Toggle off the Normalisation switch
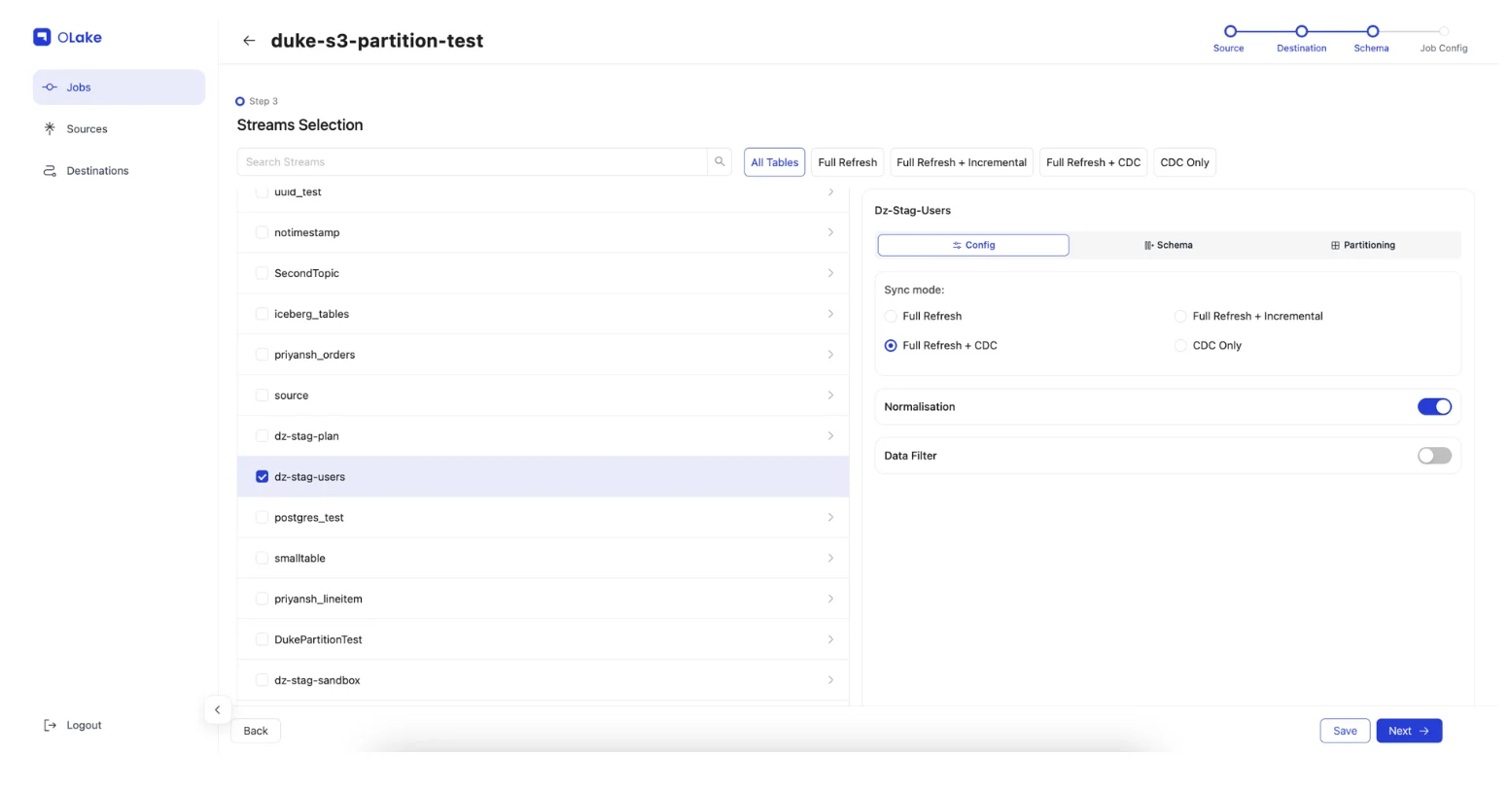This screenshot has width=1509, height=789. 1433,407
